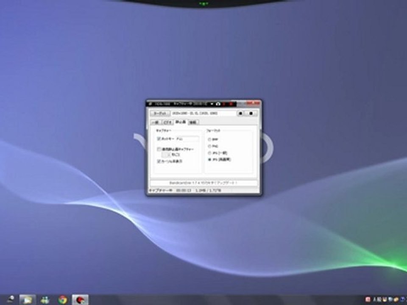Click the IME input mode tray indicator

(x=375, y=299)
